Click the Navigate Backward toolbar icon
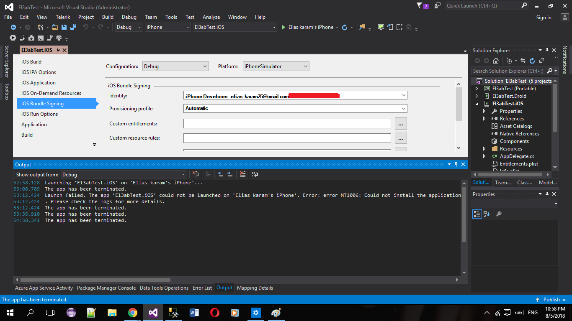Screen dimensions: 572x321 click(x=13, y=27)
